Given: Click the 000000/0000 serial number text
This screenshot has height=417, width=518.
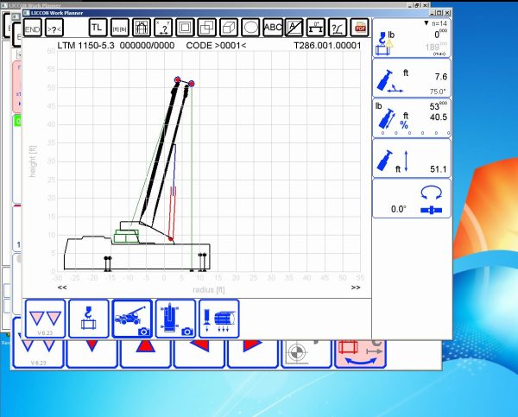Looking at the screenshot, I should (147, 46).
